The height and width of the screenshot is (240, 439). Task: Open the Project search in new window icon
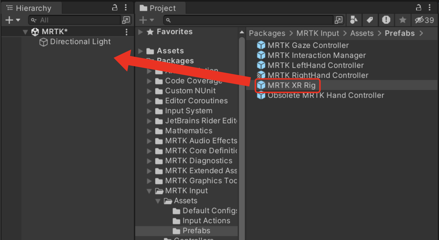[x=339, y=20]
